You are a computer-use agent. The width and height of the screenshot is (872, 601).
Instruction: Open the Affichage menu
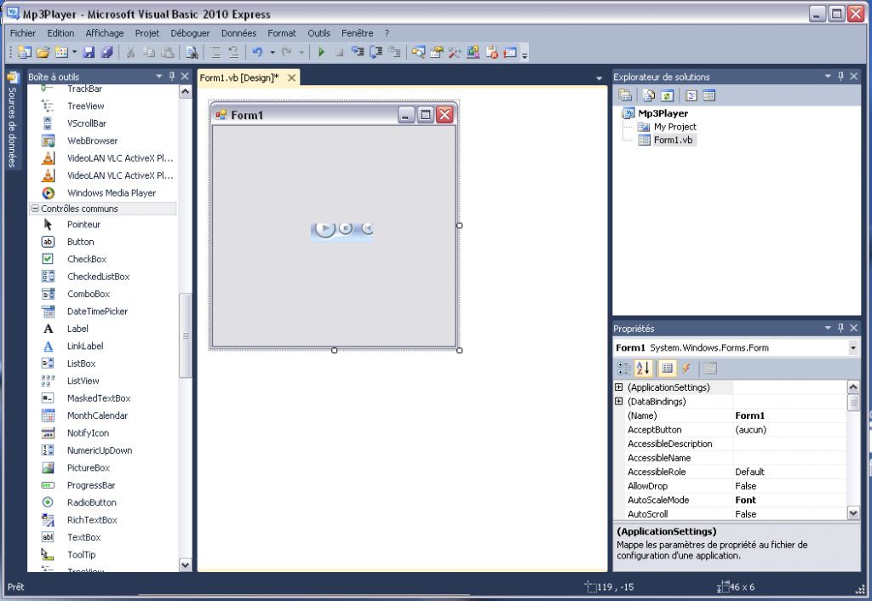click(x=105, y=33)
